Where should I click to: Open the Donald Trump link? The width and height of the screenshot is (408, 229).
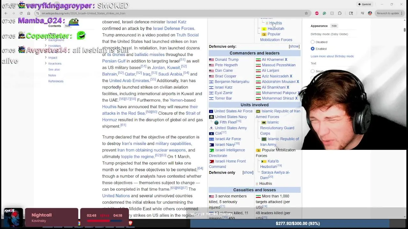(227, 59)
